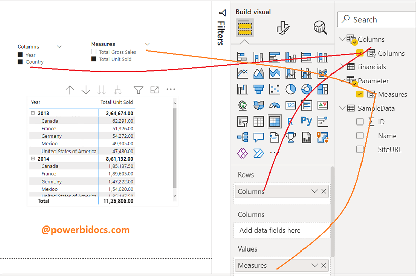Collapse the Columns table in fields list
Screen dimensions: 416x276
click(342, 39)
